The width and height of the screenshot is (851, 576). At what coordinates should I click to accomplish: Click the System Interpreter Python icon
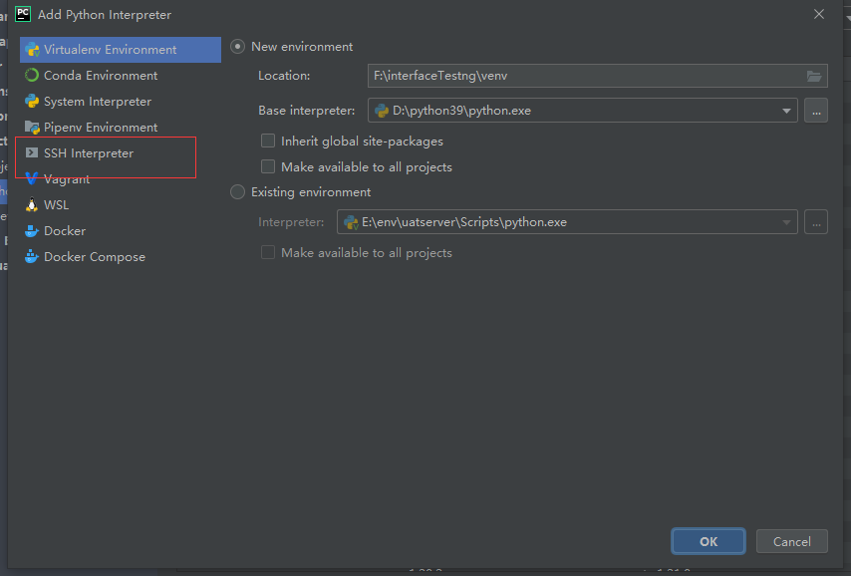pos(32,102)
